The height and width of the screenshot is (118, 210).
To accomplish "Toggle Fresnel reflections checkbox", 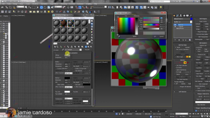I will coord(56,69).
